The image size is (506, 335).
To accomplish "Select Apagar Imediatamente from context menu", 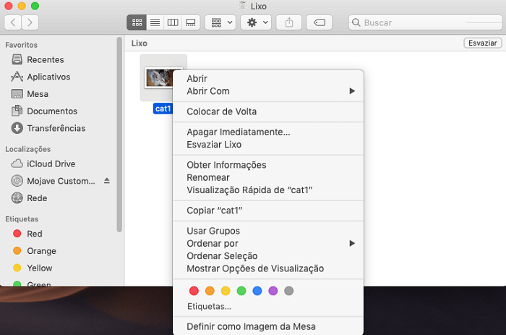I will [238, 132].
